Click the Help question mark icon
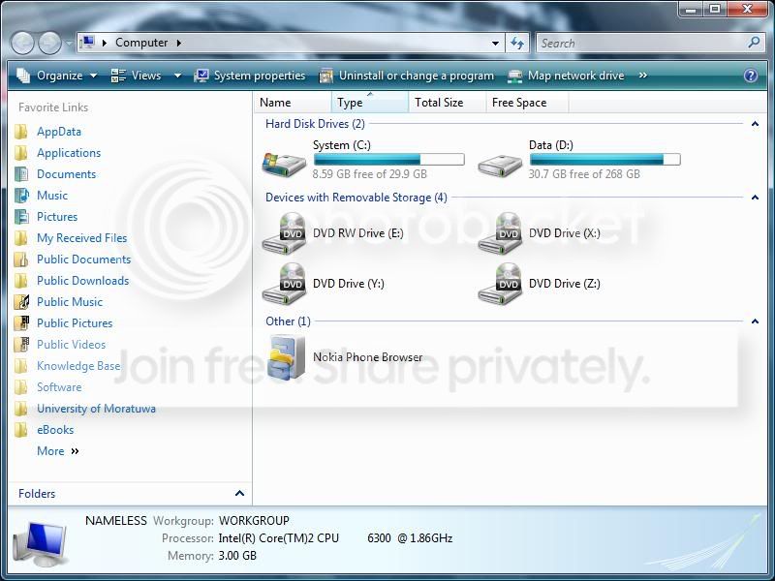Image resolution: width=775 pixels, height=581 pixels. click(750, 76)
